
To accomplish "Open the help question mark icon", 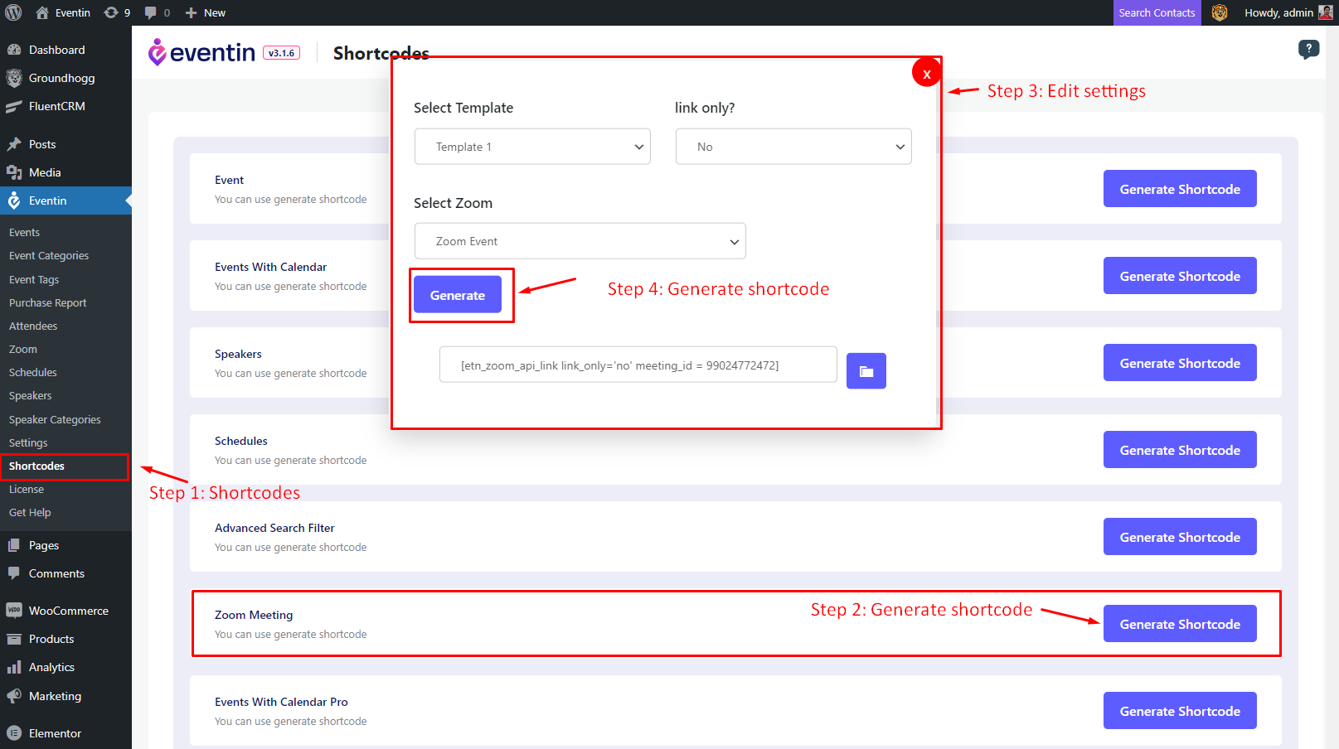I will point(1308,50).
